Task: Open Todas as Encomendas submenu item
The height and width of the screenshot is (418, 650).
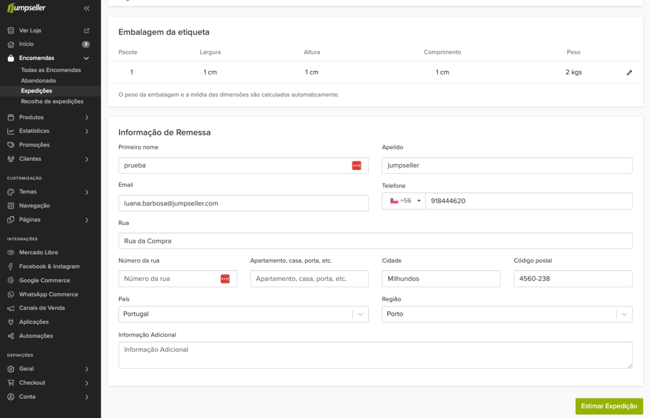Action: pyautogui.click(x=51, y=70)
